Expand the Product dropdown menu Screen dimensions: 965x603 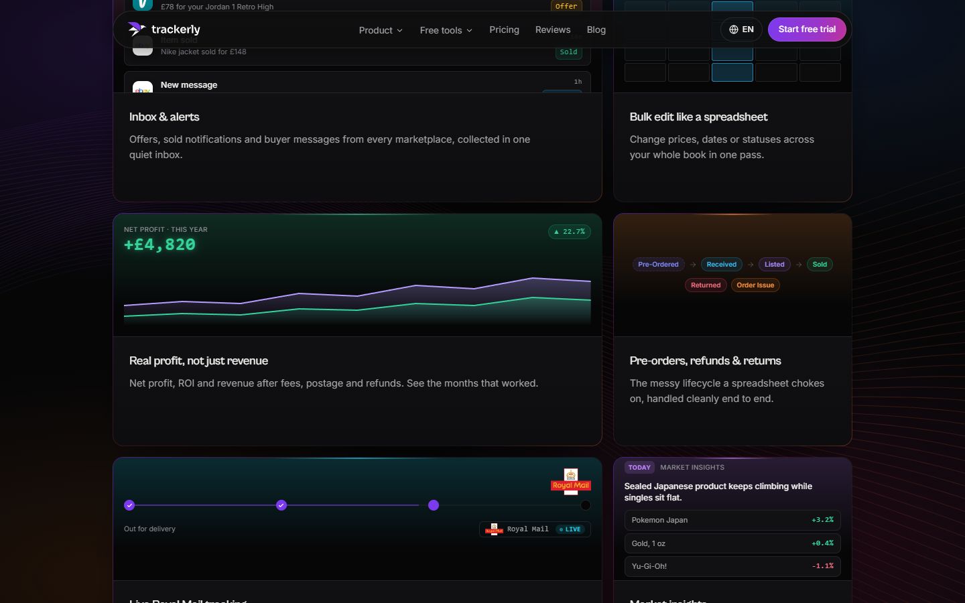coord(381,30)
